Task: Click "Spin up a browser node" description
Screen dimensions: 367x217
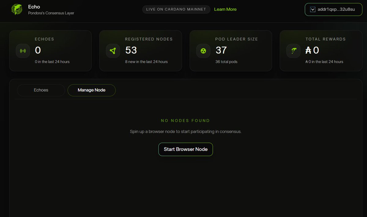Action: 186,132
